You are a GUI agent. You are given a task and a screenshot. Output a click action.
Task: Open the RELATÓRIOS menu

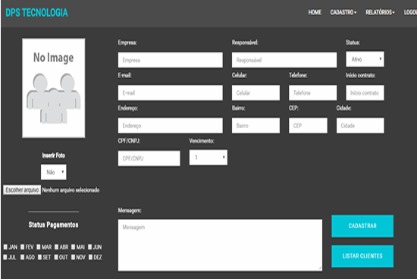click(x=380, y=12)
